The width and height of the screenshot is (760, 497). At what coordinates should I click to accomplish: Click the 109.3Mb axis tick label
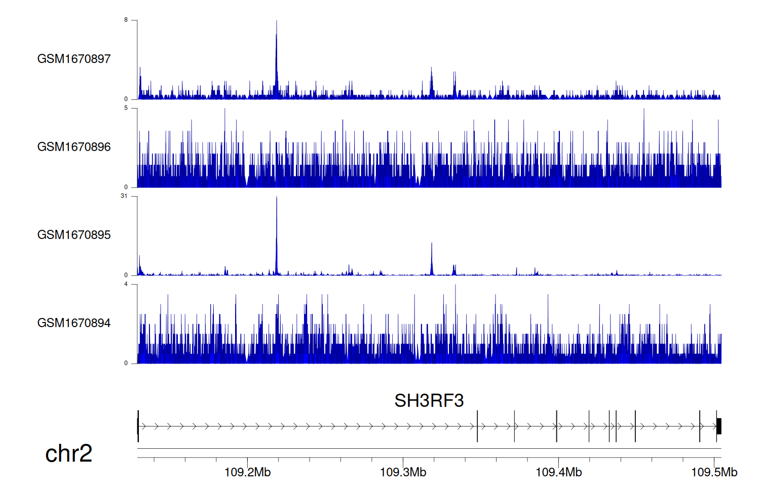[x=403, y=473]
